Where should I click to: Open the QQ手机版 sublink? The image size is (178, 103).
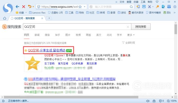(x=77, y=64)
